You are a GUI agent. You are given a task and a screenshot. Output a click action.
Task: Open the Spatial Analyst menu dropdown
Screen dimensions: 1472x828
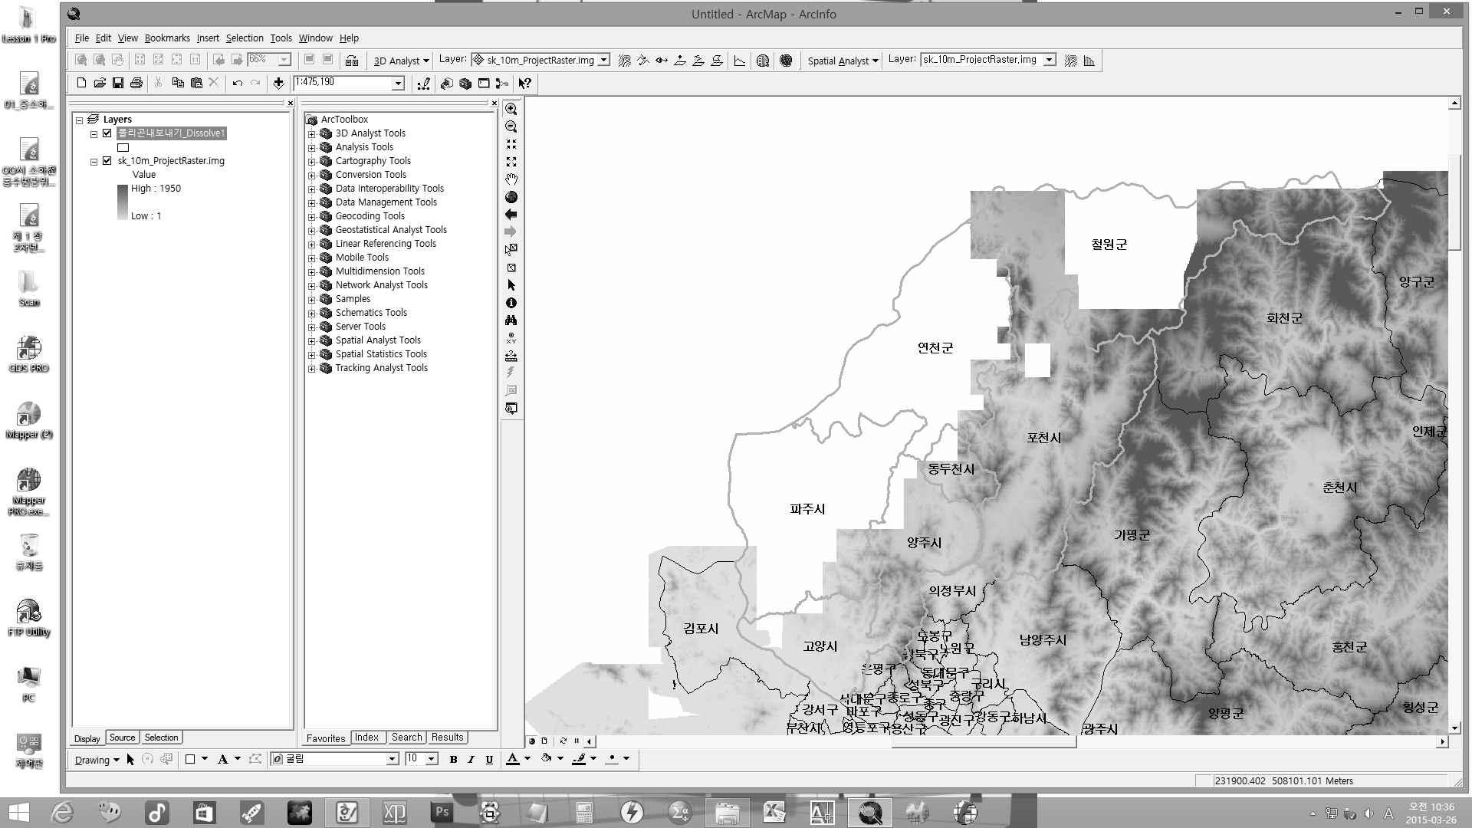tap(842, 61)
